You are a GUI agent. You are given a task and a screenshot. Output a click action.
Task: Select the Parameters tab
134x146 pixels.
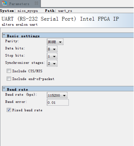20,4
